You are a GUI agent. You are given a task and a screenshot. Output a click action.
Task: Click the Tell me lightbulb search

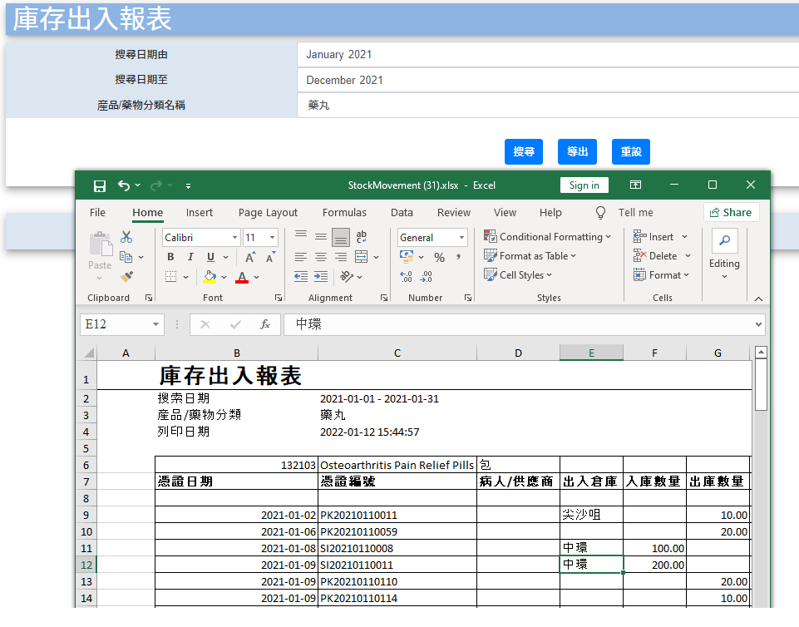coord(601,213)
